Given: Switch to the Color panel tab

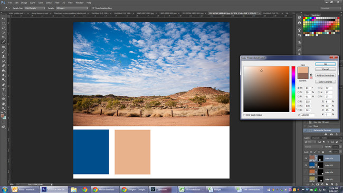Looking at the screenshot, I should point(307,15).
